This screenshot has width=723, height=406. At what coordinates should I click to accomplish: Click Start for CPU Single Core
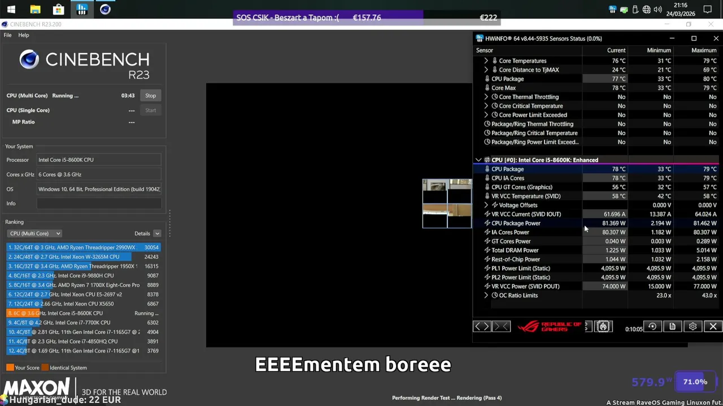tap(150, 111)
